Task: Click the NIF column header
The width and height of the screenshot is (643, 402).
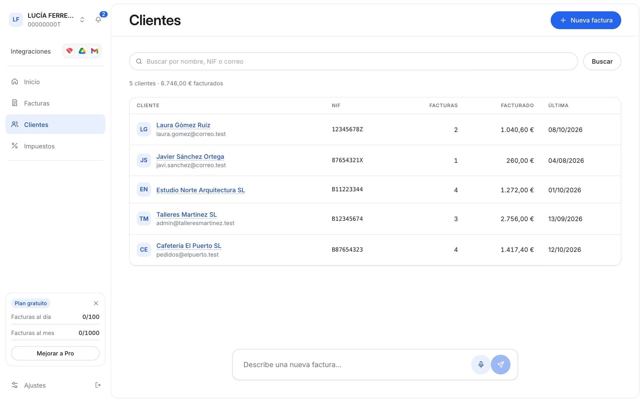Action: [x=336, y=106]
